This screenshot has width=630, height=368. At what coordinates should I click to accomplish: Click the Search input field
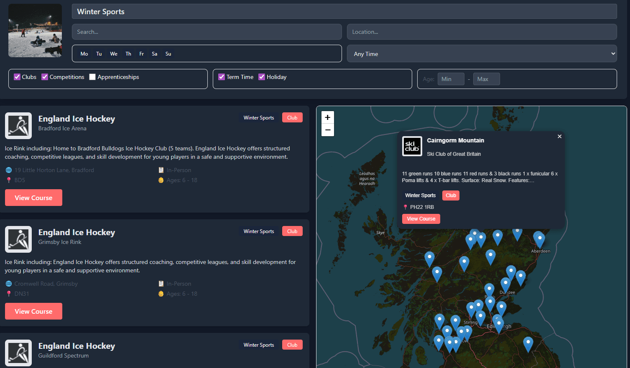pos(207,32)
